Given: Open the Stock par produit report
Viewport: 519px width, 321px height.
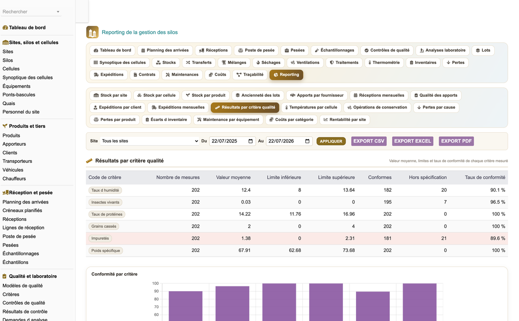Looking at the screenshot, I should tap(205, 95).
